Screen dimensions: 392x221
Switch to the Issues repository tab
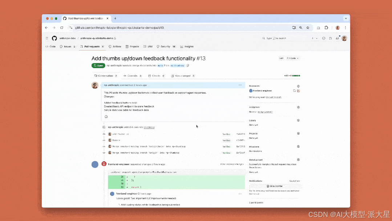coord(68,47)
